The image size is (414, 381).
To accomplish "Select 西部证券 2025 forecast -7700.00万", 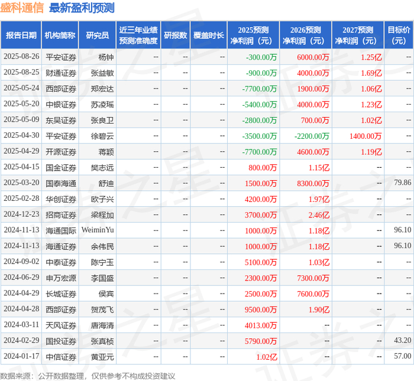I will coord(259,89).
